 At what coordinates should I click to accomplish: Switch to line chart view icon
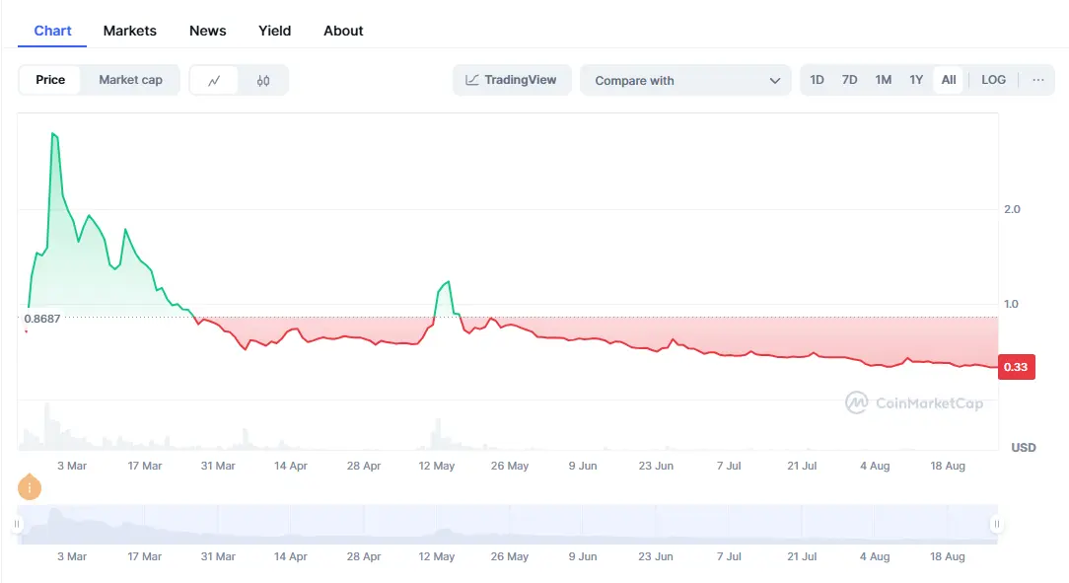[x=214, y=80]
